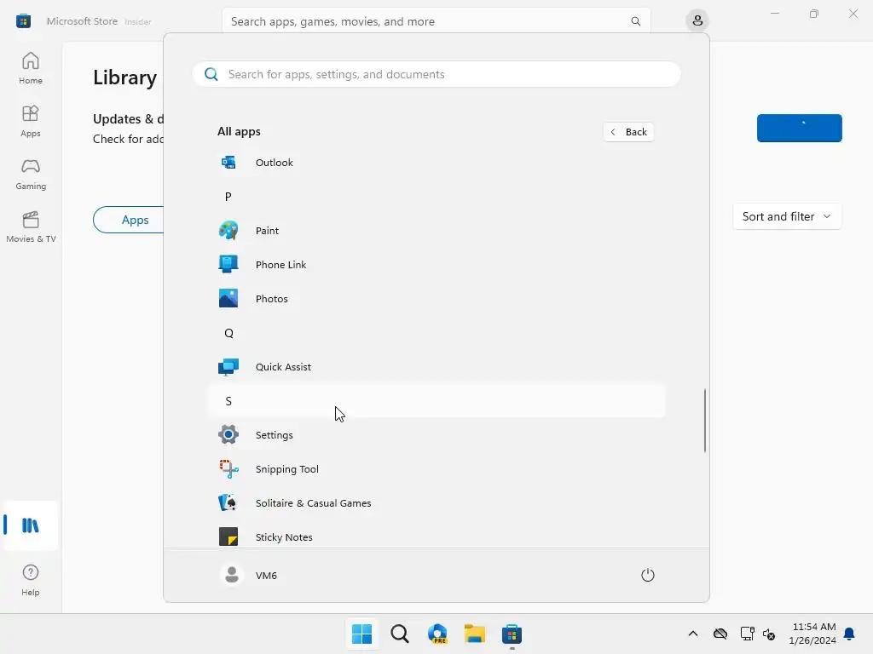Open the network status tray icon

[747, 634]
